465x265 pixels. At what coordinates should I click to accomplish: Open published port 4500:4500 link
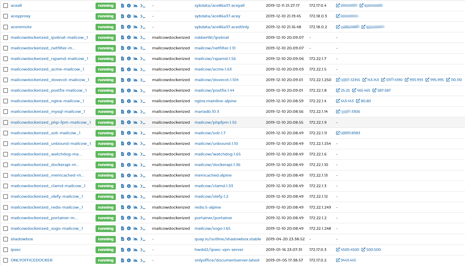[347, 249]
